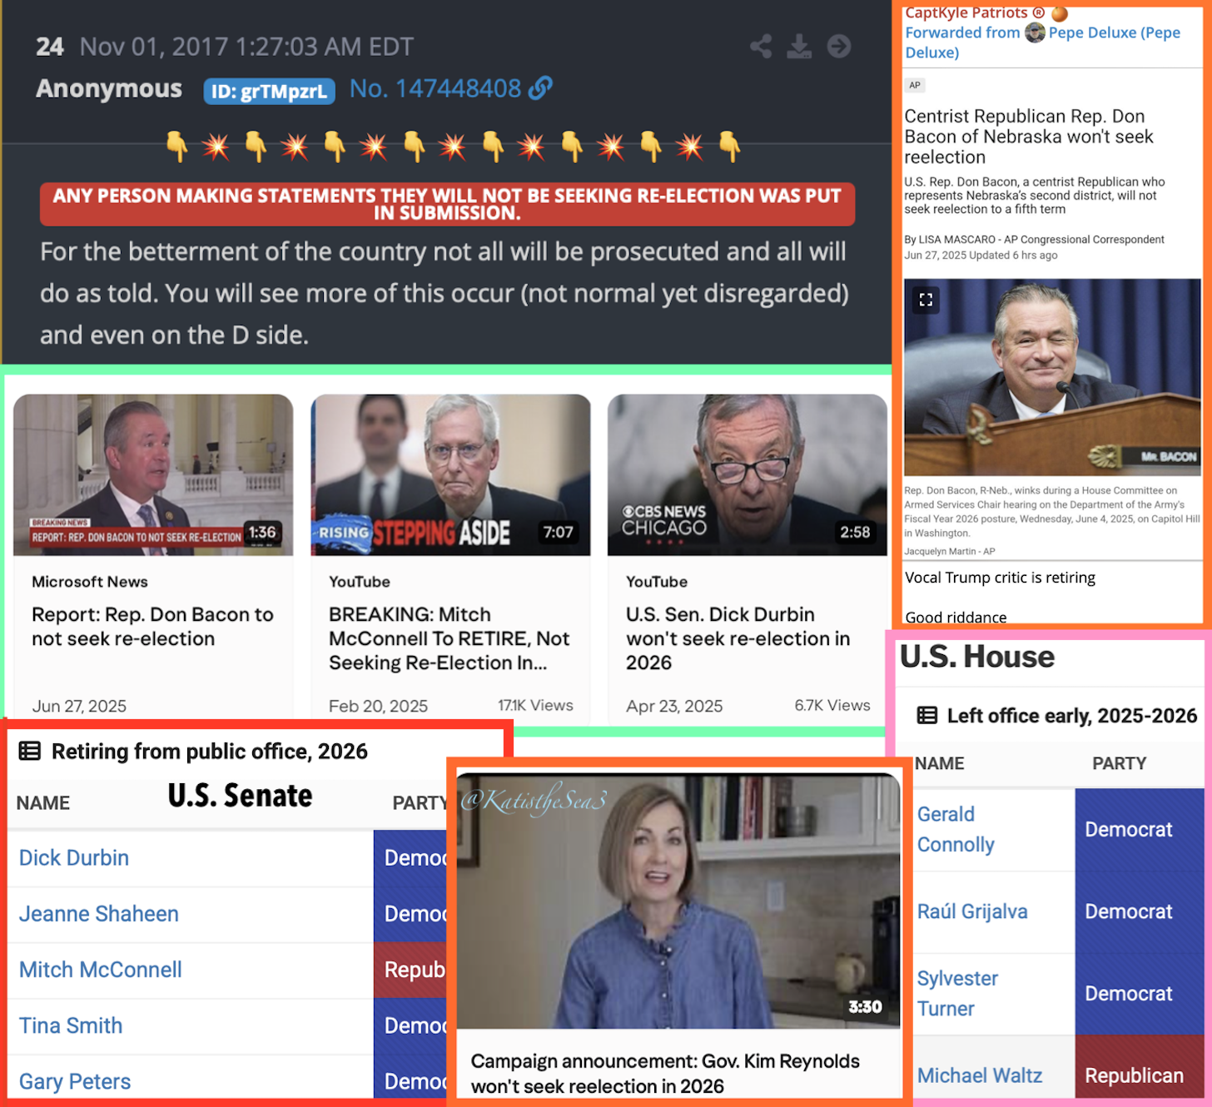Click the chain link icon beside post number
1212x1107 pixels.
(x=541, y=88)
